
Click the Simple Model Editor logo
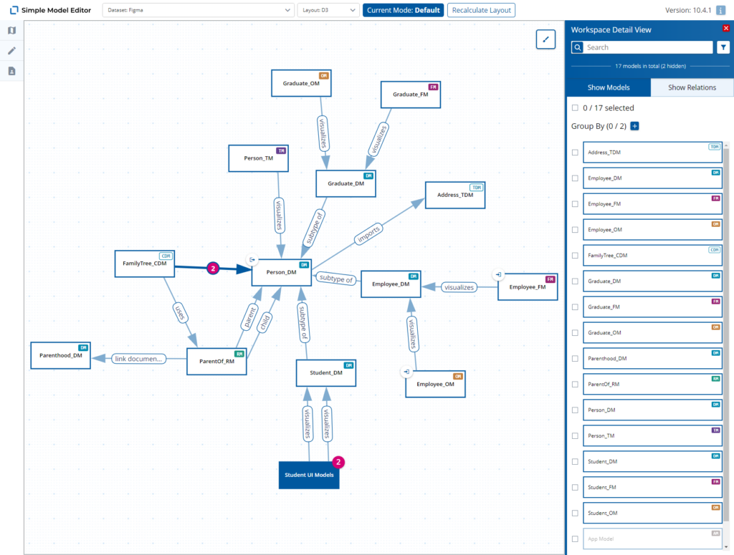[x=14, y=10]
